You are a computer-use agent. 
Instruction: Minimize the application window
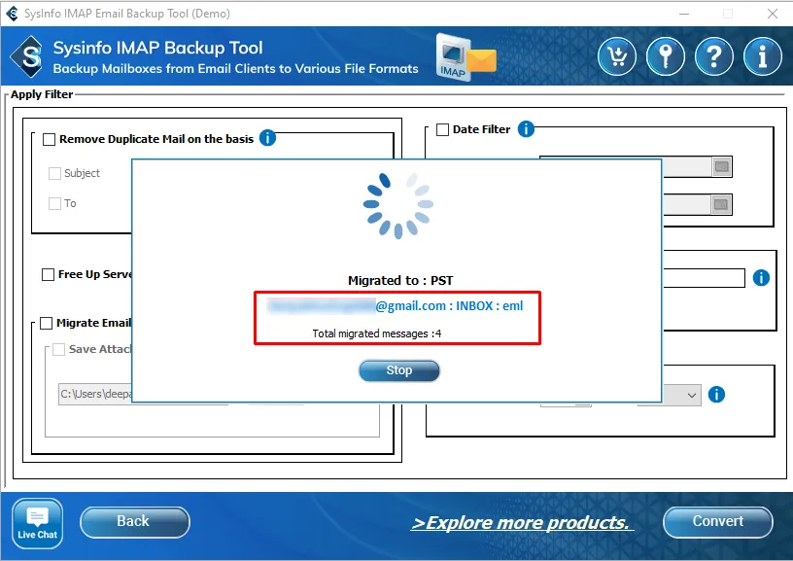684,14
